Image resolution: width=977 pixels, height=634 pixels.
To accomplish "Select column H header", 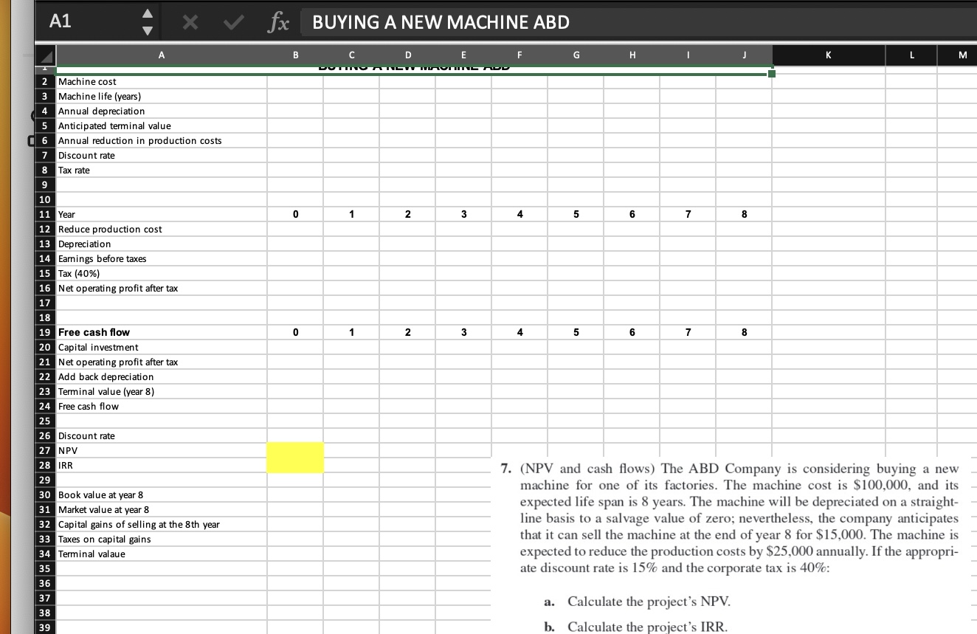I will click(x=632, y=55).
